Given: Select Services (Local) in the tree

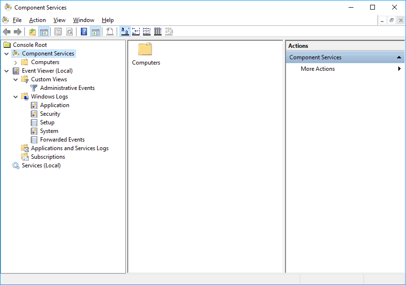Looking at the screenshot, I should click(x=41, y=165).
